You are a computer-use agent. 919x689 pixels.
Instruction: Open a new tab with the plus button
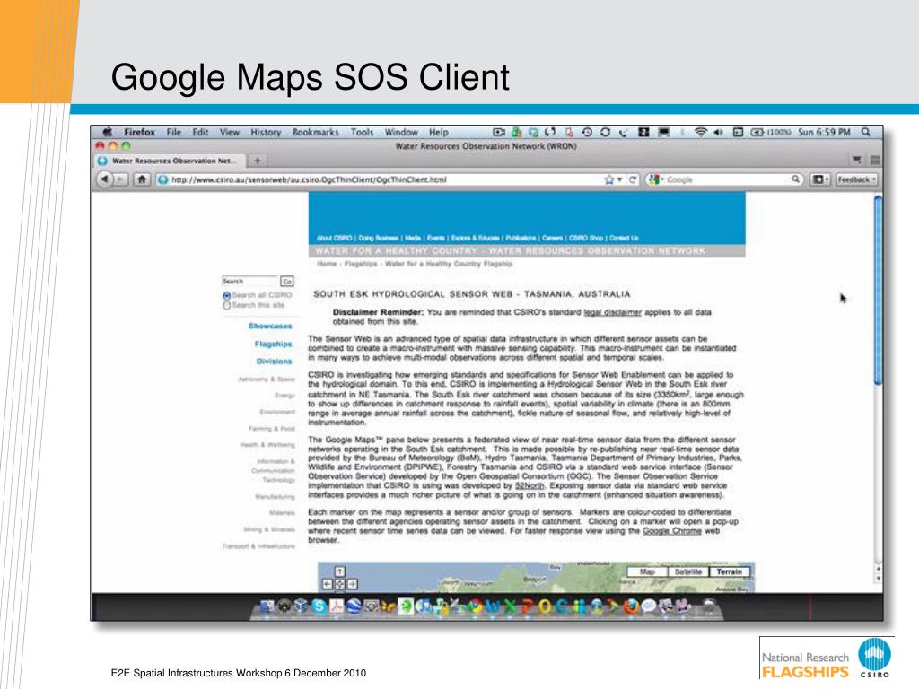point(258,160)
